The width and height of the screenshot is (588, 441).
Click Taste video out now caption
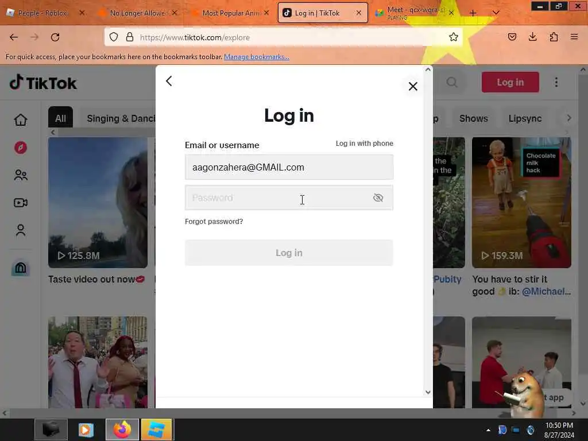coord(96,280)
